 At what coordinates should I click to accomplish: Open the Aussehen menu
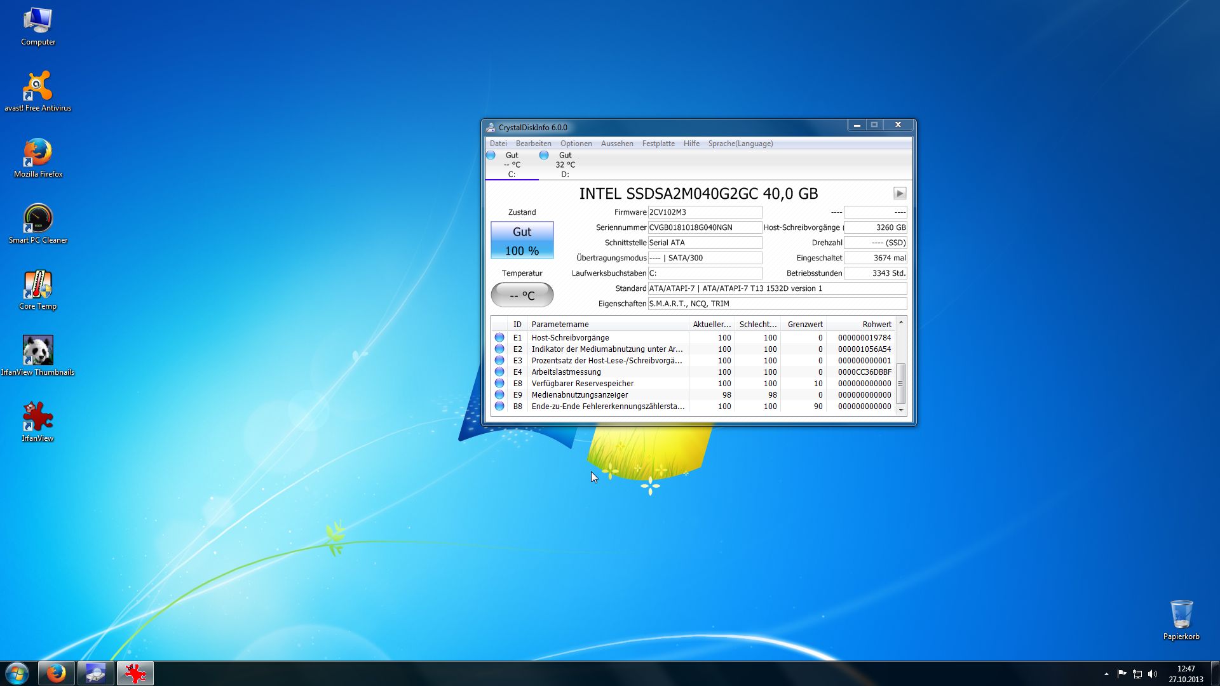(617, 144)
